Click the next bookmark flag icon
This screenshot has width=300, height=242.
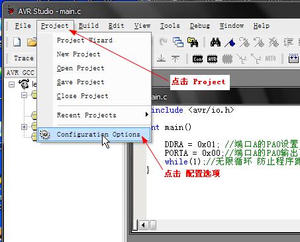coord(244,42)
